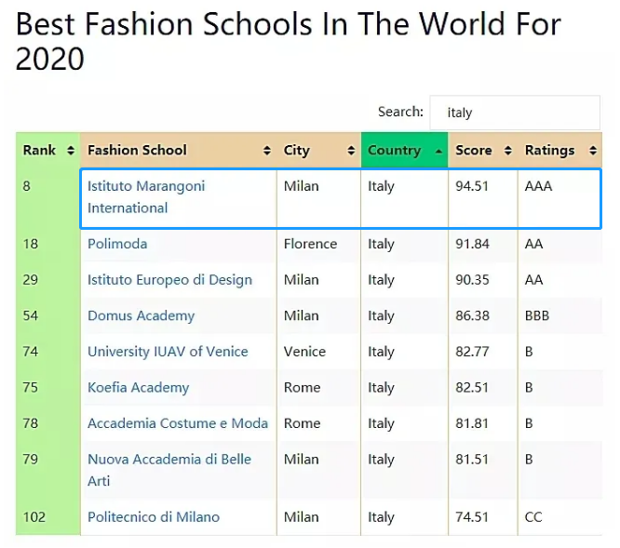Select the Florence city cell

318,244
